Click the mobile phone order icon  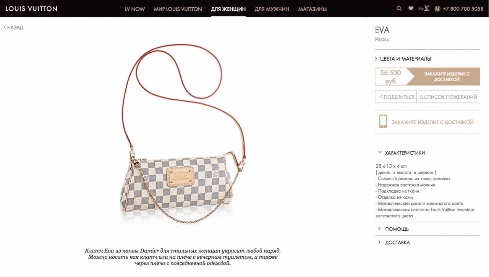tap(383, 121)
